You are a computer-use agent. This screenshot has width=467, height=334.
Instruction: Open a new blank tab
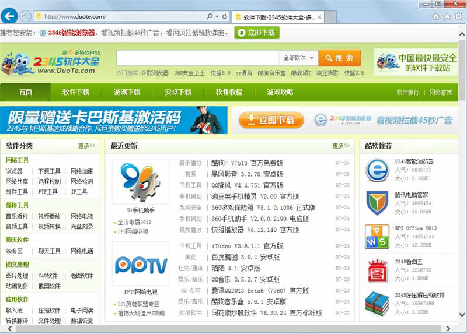click(x=330, y=17)
